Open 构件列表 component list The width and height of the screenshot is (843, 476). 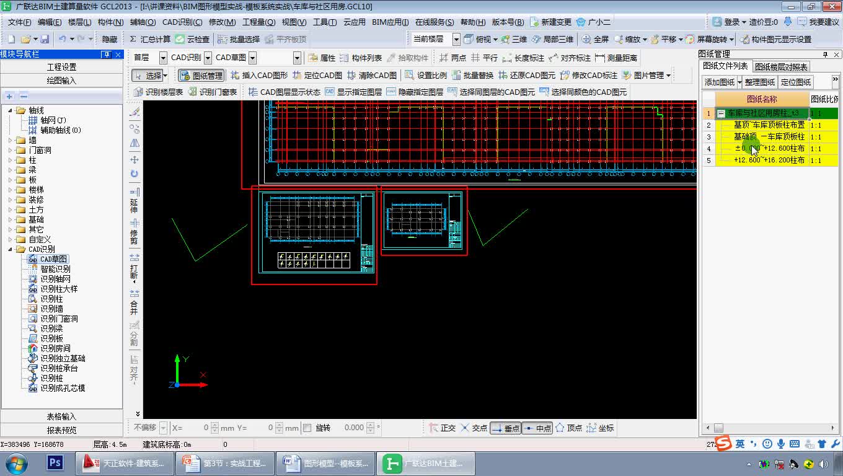pos(361,58)
